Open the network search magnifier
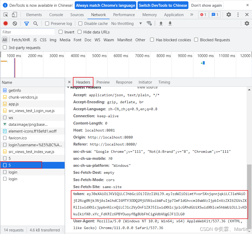The width and height of the screenshot is (252, 234). 36,24
